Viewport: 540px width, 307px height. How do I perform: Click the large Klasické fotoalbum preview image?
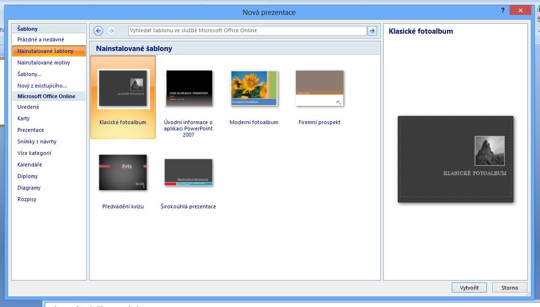coord(456,159)
